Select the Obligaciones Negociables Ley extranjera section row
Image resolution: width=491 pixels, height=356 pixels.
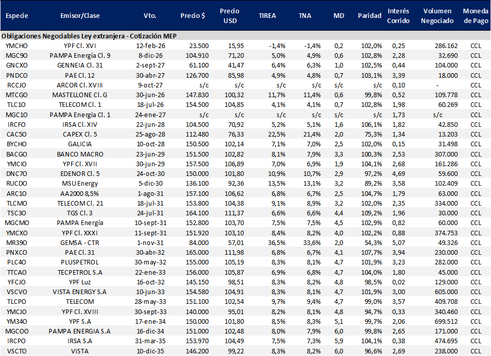pos(89,36)
